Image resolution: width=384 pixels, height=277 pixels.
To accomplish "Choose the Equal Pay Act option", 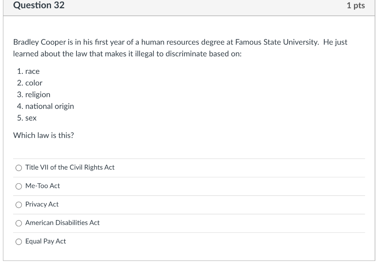I will tap(18, 241).
